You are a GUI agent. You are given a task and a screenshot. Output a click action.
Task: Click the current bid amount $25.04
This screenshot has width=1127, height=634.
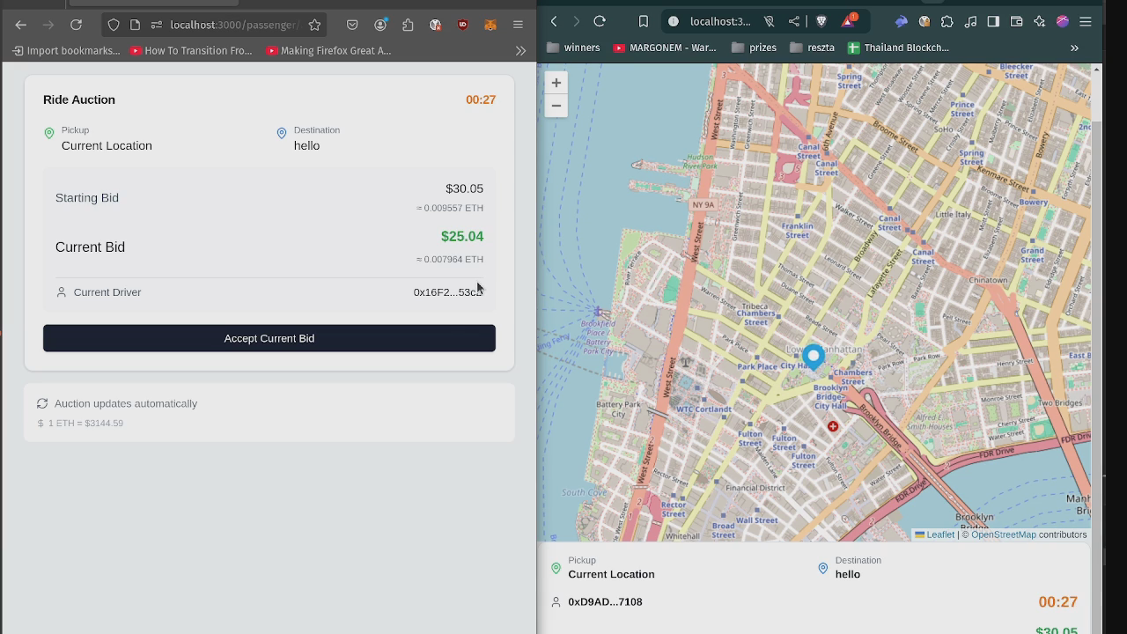click(x=462, y=236)
